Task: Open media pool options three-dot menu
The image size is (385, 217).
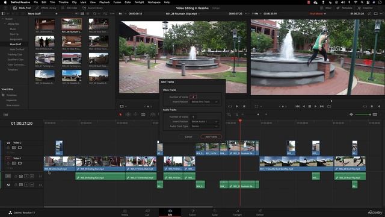Action: (x=112, y=13)
